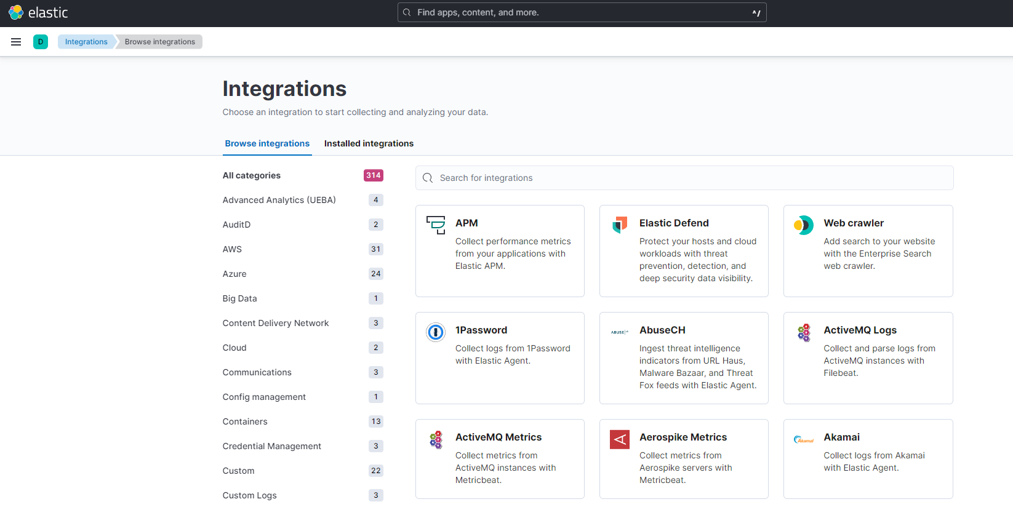1013x507 pixels.
Task: Select the Custom category
Action: click(239, 471)
